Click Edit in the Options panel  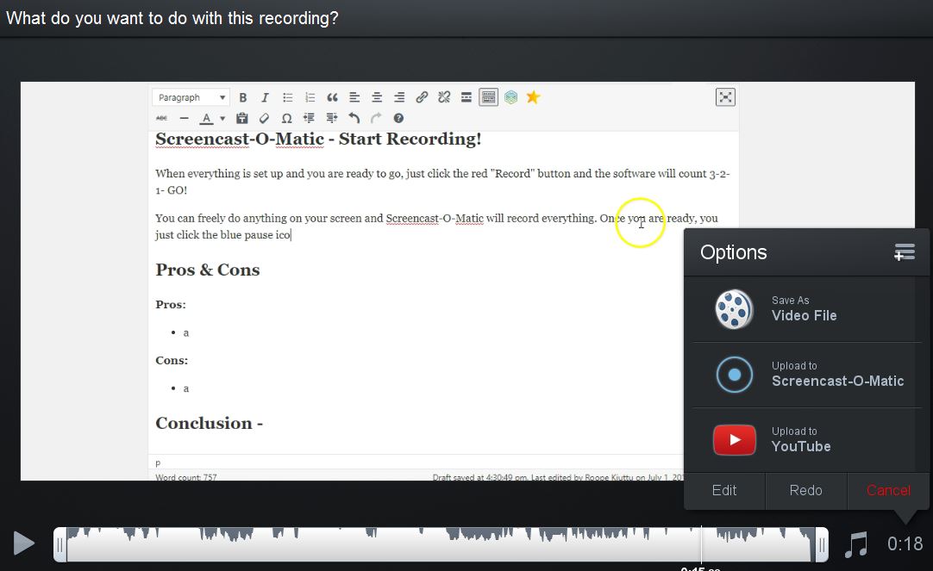coord(724,490)
